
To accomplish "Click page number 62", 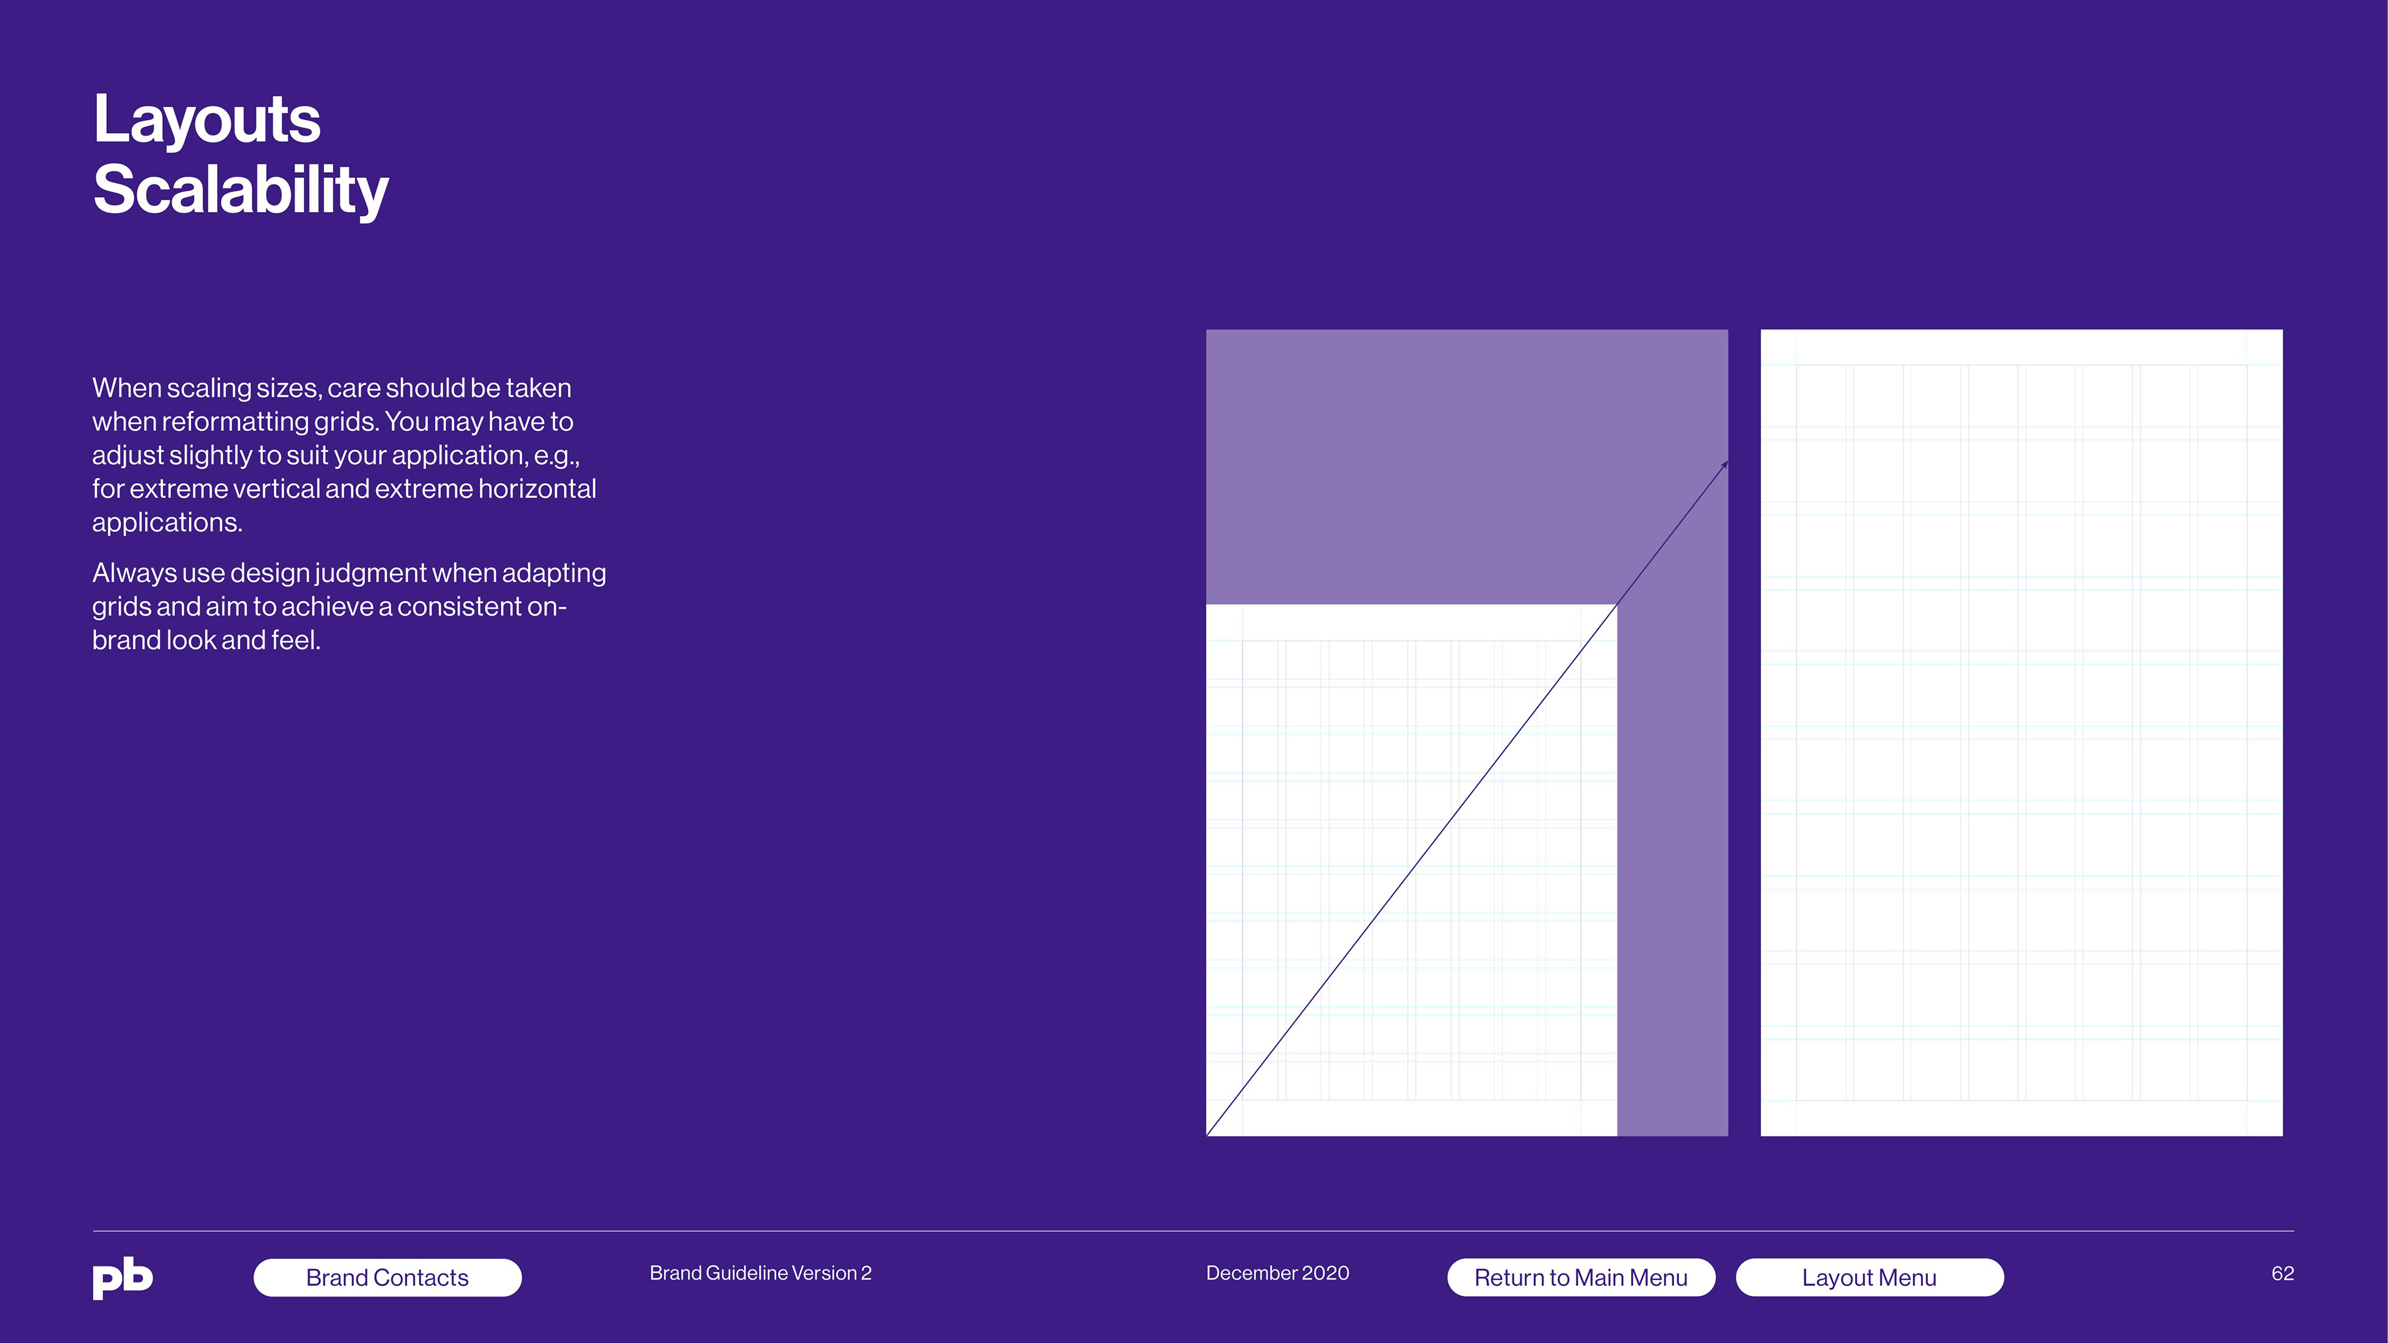I will pos(2282,1273).
